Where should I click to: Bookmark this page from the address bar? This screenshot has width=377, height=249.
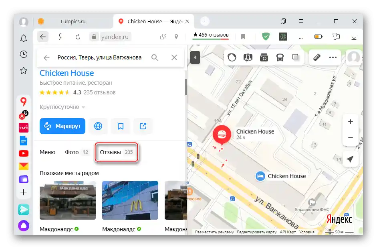click(x=243, y=37)
